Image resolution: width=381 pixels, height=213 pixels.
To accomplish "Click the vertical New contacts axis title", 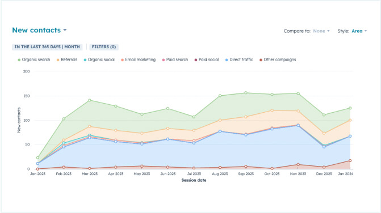I will [x=19, y=120].
